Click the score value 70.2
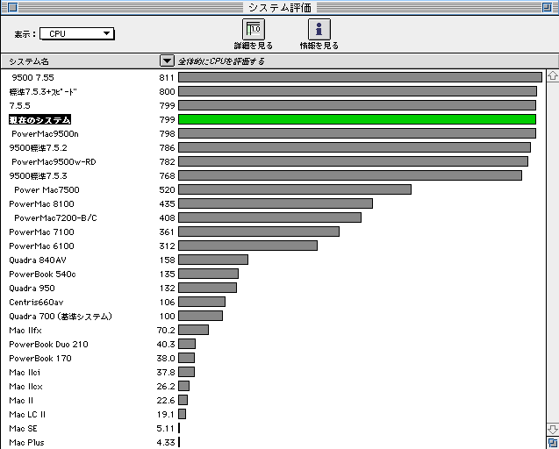The image size is (559, 449). click(166, 331)
